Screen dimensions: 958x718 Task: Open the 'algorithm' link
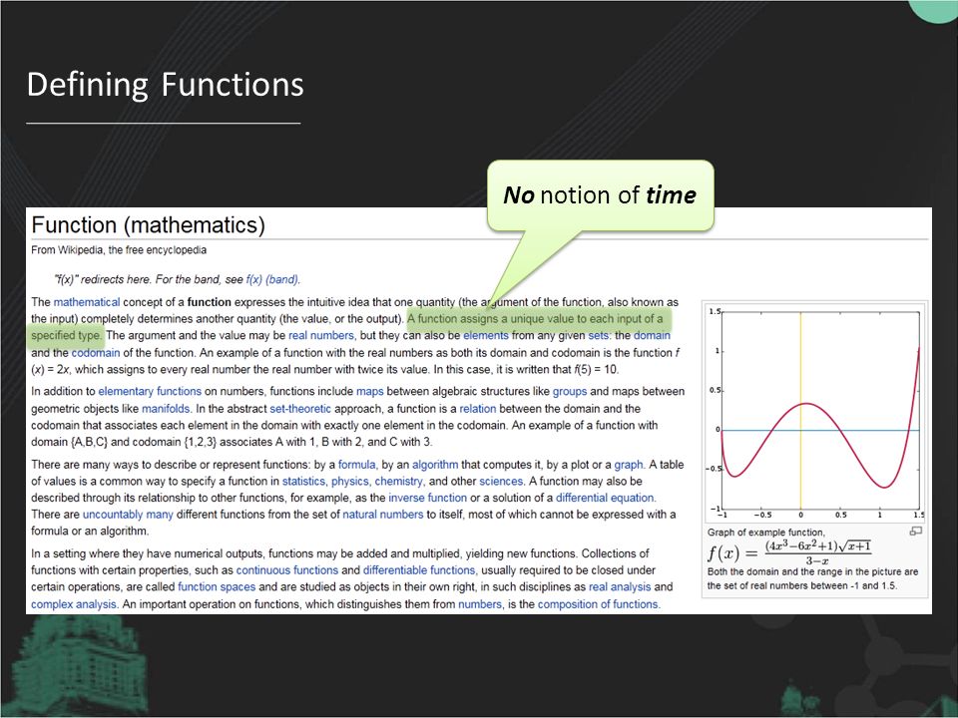(x=435, y=464)
